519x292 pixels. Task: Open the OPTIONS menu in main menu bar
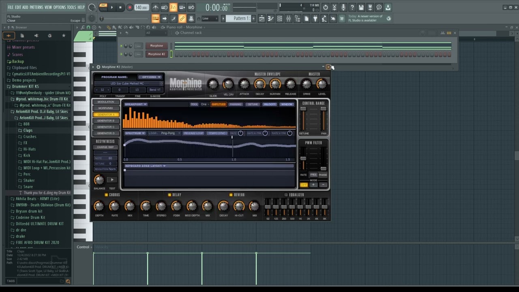click(x=60, y=7)
